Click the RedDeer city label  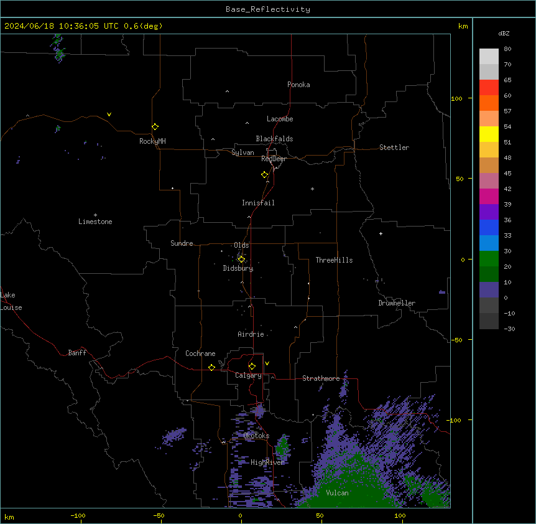274,159
